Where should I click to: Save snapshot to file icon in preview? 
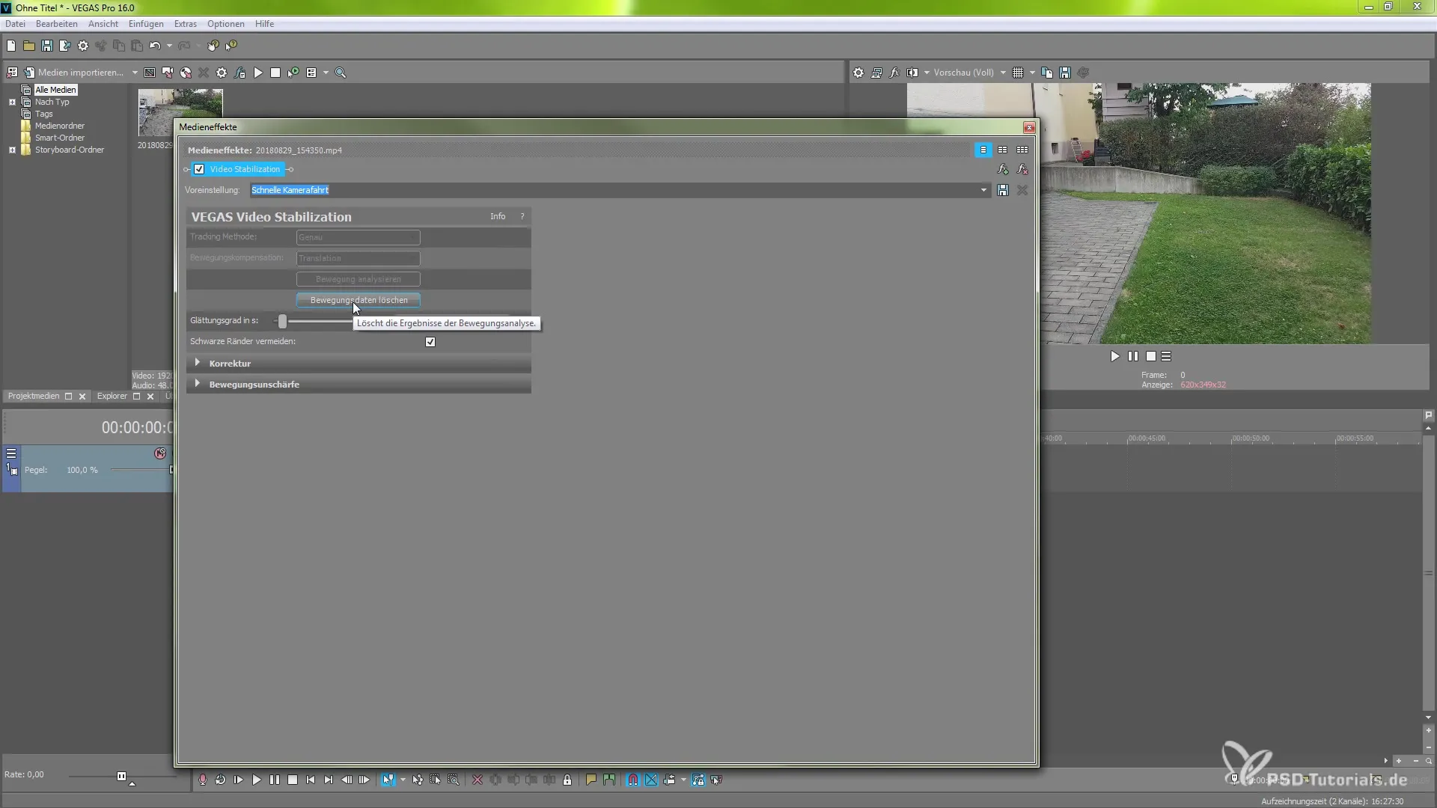point(1065,73)
